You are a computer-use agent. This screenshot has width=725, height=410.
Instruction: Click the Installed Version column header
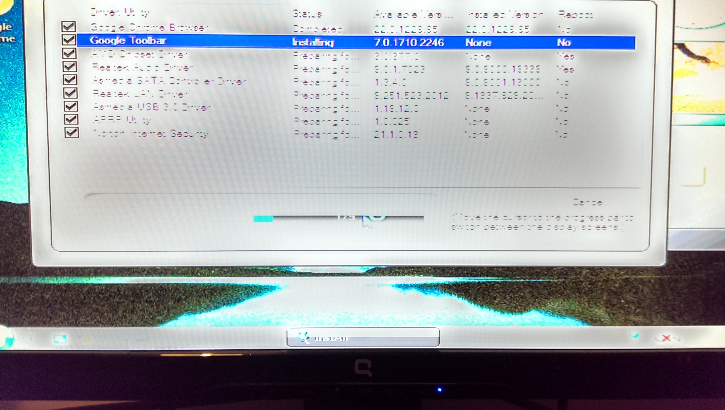505,15
